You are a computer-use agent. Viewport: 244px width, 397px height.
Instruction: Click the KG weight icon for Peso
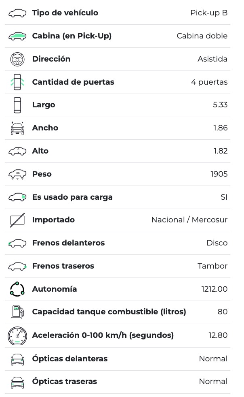17,174
